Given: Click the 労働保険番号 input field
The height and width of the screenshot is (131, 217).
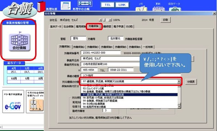Looking at the screenshot, I should (101, 53).
